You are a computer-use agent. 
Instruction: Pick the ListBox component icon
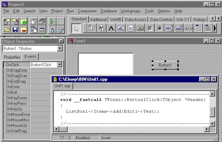[x=169, y=28]
